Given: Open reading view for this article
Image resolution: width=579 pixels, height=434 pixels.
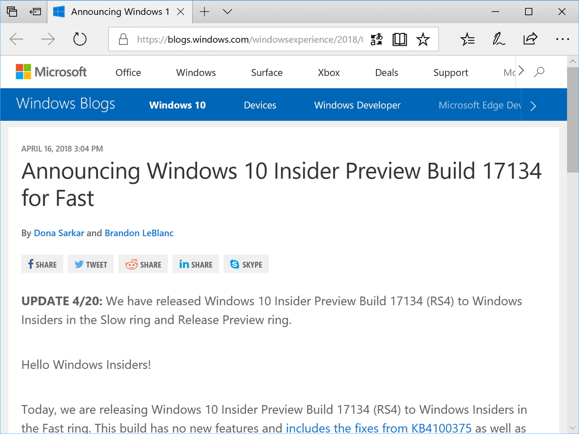Looking at the screenshot, I should click(x=399, y=39).
